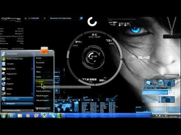Click the 73% RAM reading on the gauge
This screenshot has height=135, width=181.
coord(109,40)
